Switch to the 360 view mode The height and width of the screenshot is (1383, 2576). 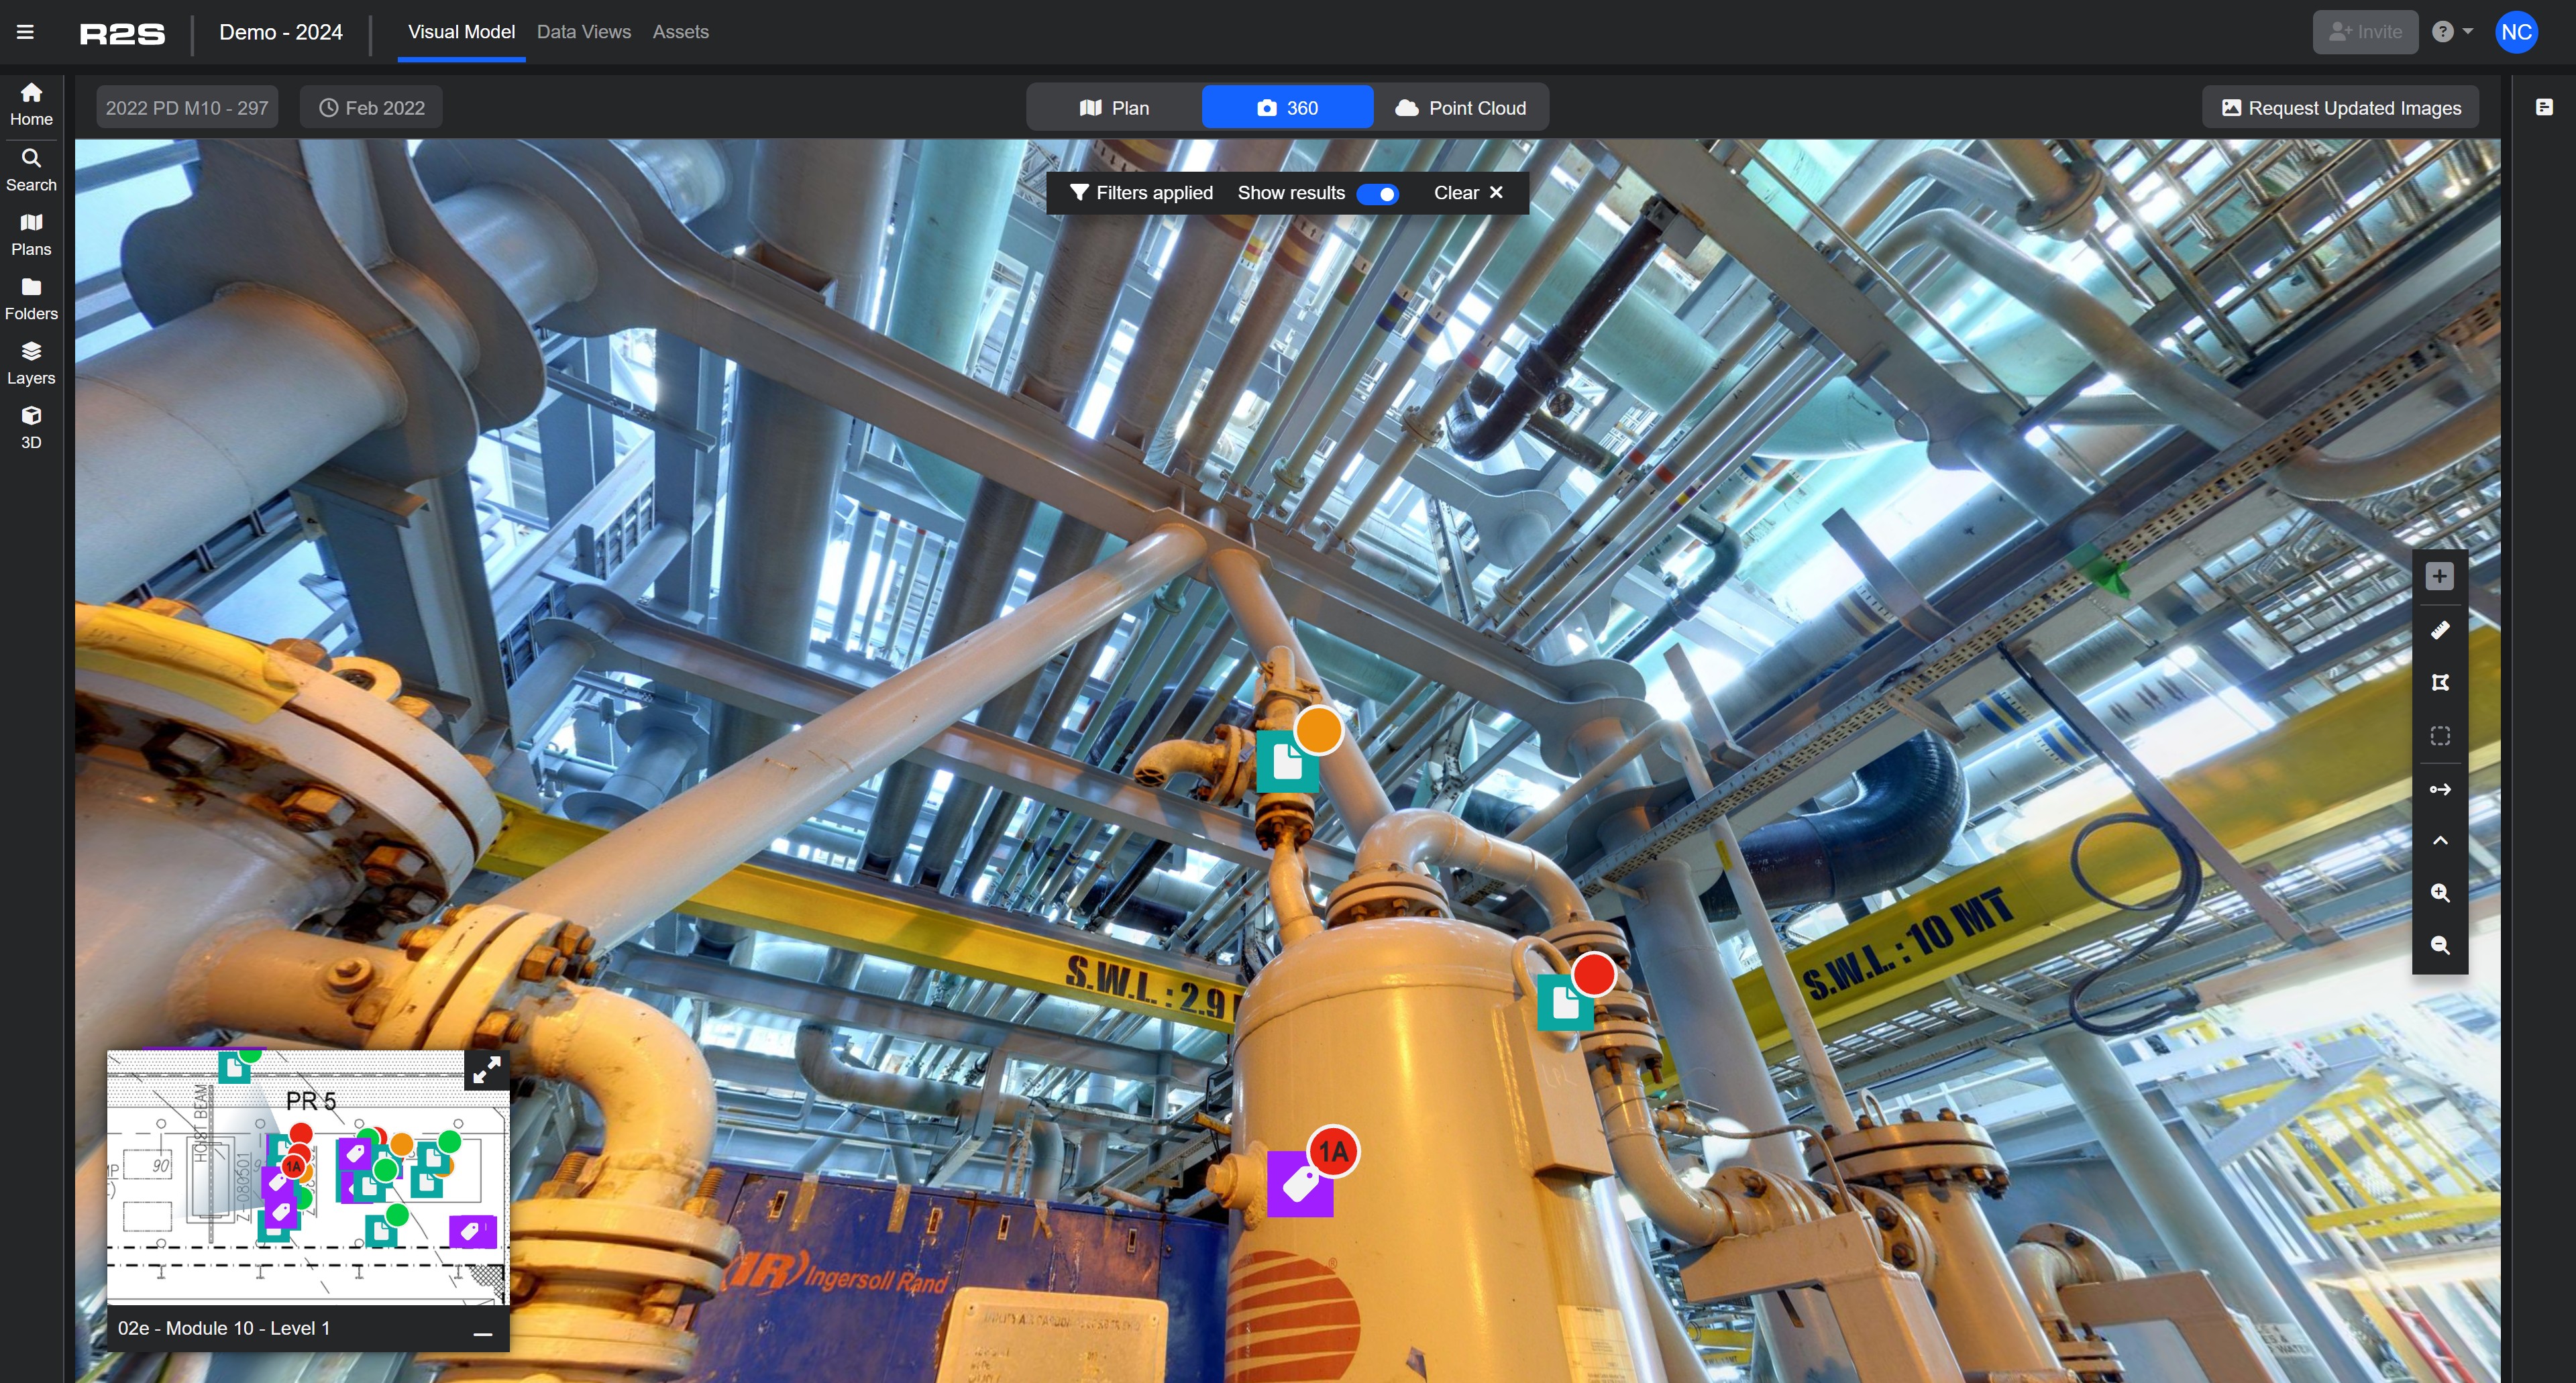click(x=1287, y=108)
